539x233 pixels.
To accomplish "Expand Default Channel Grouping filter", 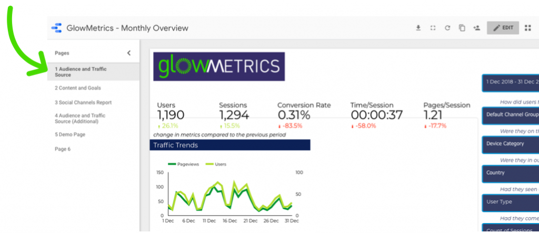I will 510,114.
